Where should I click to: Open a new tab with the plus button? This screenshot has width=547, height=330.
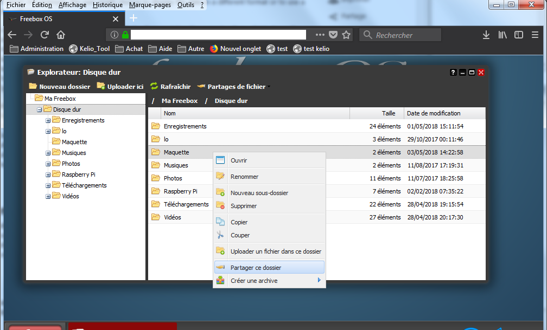[133, 18]
